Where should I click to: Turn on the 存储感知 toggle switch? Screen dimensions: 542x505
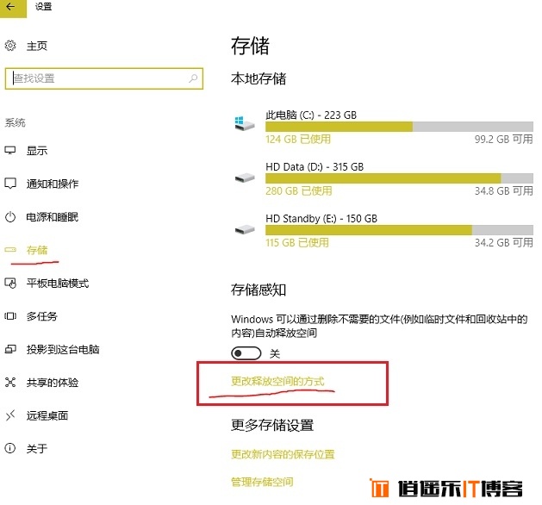coord(246,353)
